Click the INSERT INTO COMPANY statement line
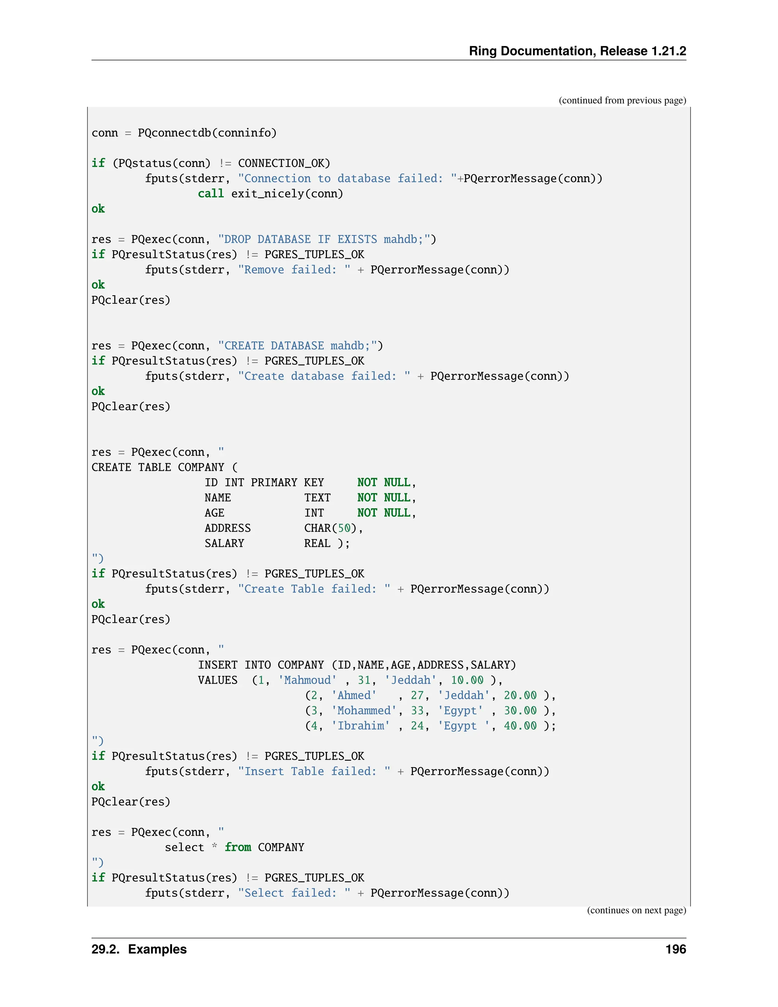 [357, 665]
